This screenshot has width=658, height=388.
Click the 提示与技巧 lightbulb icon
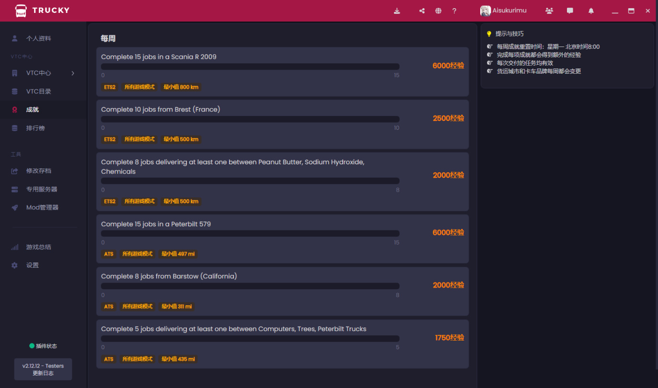click(489, 34)
